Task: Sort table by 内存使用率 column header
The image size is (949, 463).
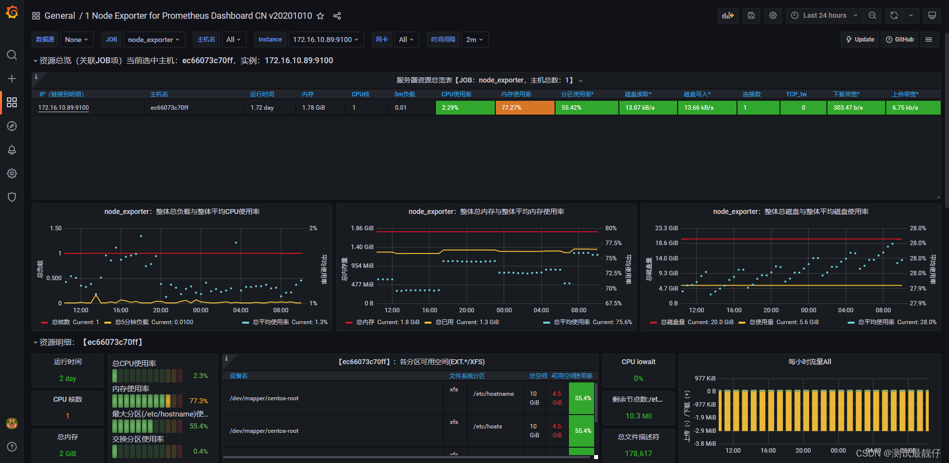Action: pos(516,94)
